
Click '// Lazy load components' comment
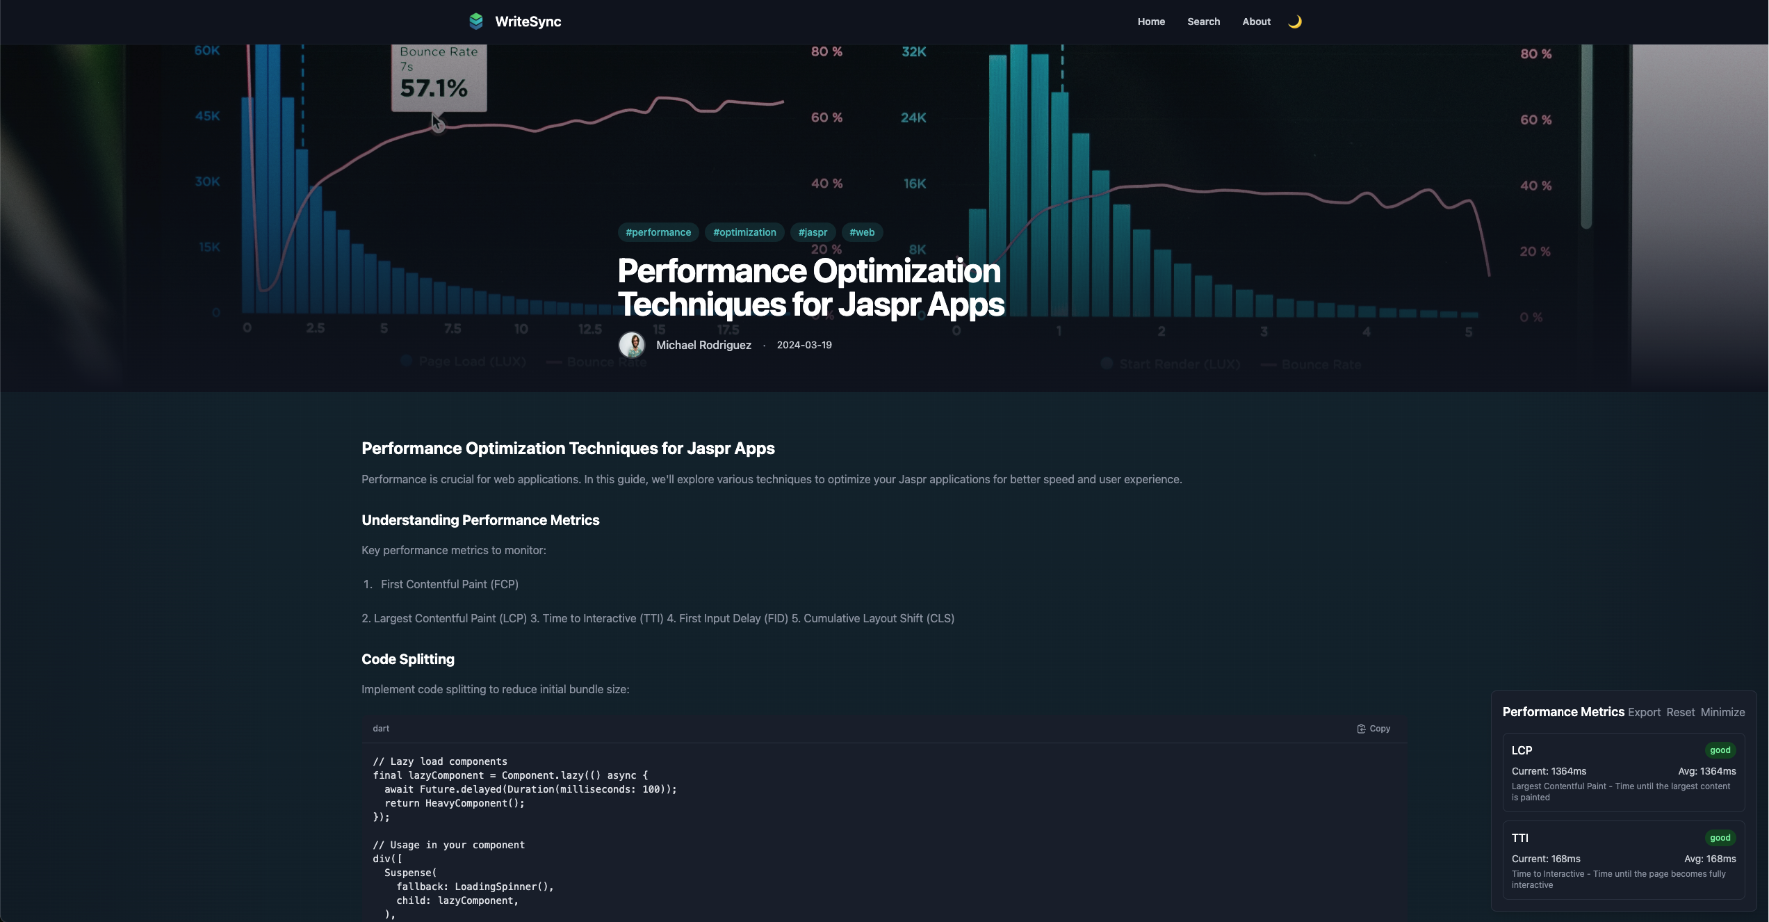[440, 761]
